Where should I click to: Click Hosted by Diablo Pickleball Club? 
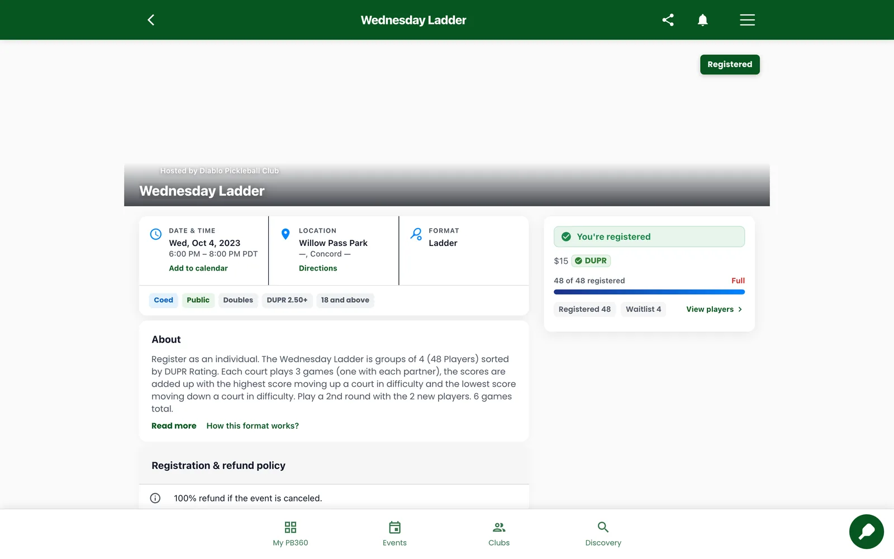coord(219,171)
